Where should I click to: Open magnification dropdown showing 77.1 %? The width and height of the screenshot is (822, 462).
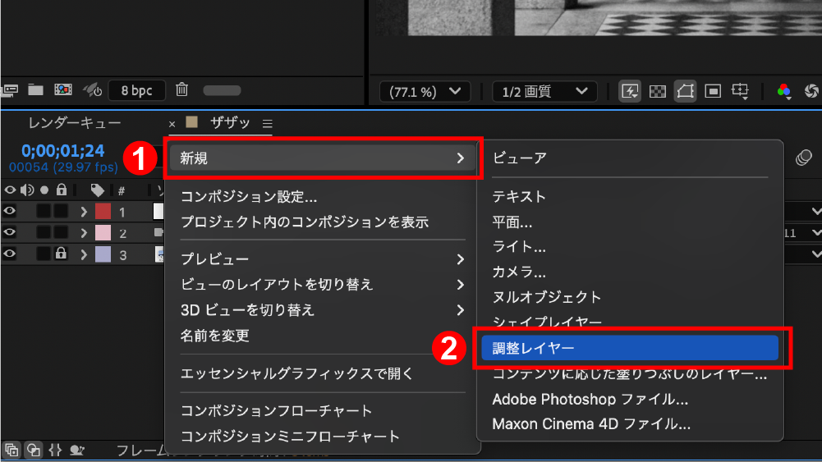click(x=425, y=92)
